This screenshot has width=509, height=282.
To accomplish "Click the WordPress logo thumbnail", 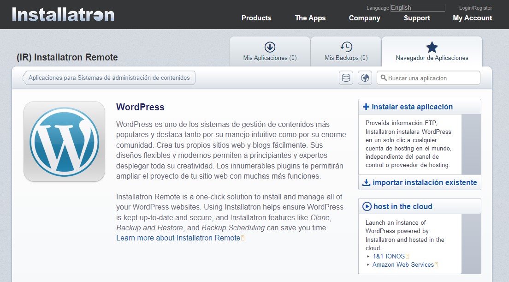I will (x=64, y=141).
